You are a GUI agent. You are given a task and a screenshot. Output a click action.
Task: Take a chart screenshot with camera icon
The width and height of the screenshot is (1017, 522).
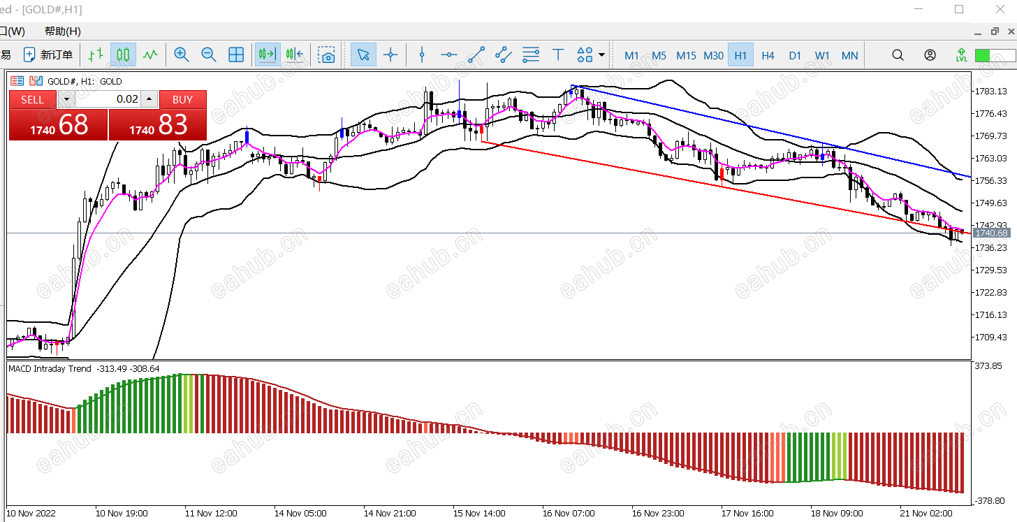[326, 55]
